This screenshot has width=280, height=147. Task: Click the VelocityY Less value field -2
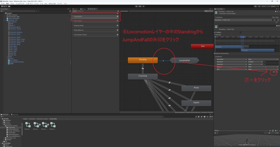coord(271,64)
